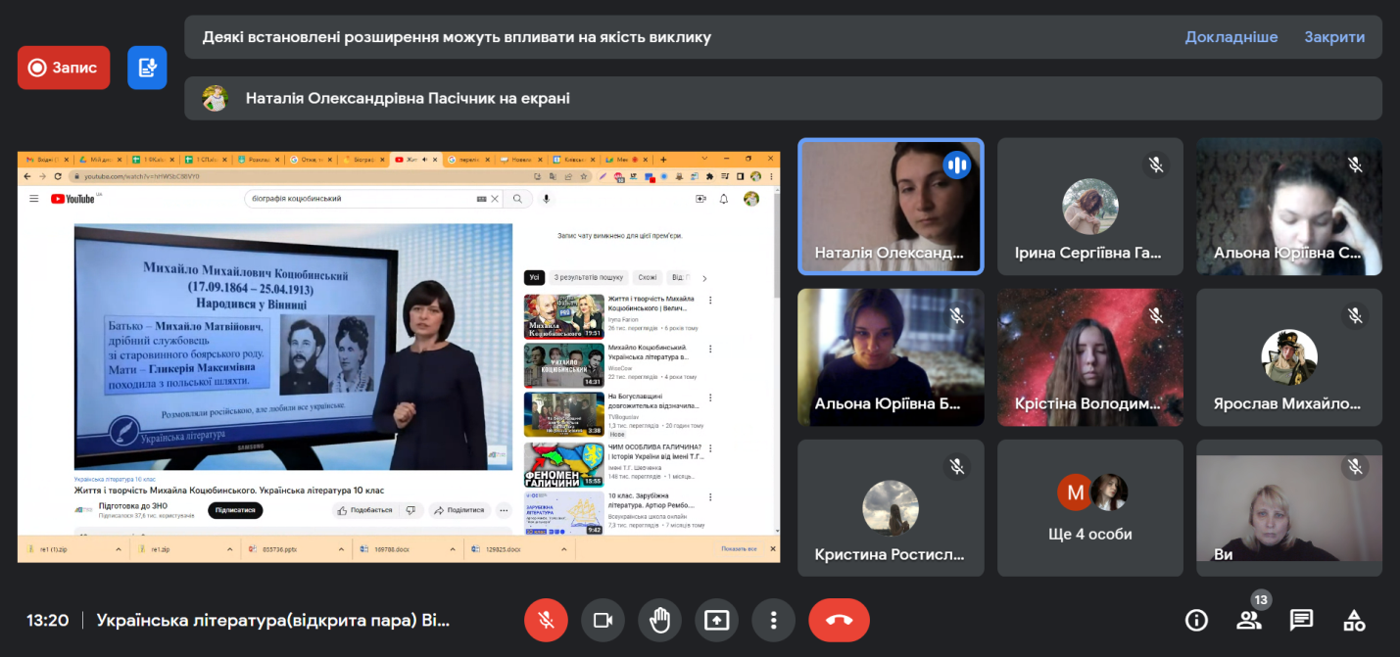Image resolution: width=1400 pixels, height=657 pixels.
Task: Click the presenter avatar in the banner
Action: (x=216, y=98)
